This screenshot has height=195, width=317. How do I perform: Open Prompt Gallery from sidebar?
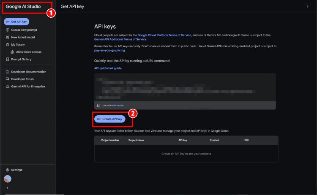pos(21,60)
